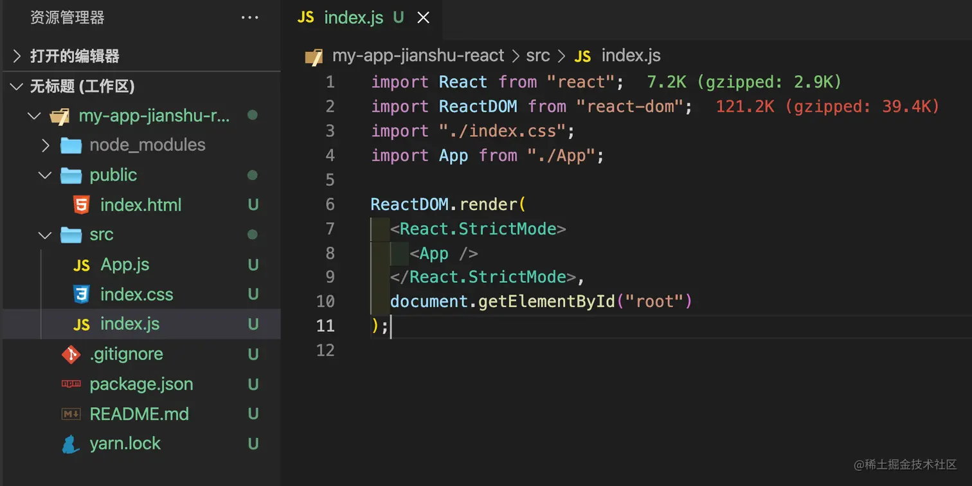Click the node_modules folder icon
Viewport: 972px width, 486px height.
[71, 145]
